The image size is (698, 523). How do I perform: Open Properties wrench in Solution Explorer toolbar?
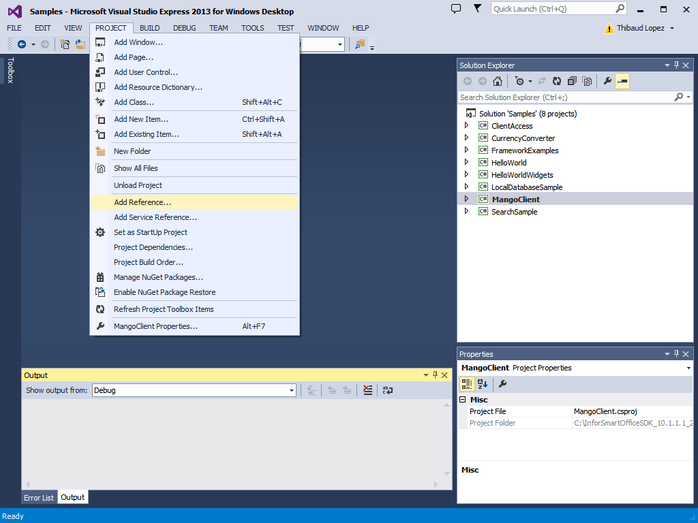[x=607, y=81]
